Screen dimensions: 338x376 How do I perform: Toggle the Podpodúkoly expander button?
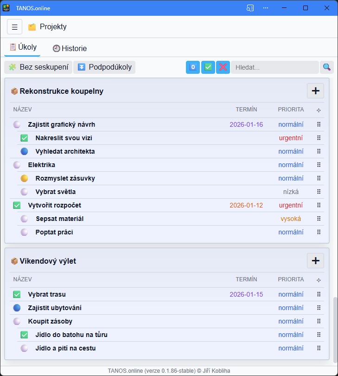[105, 67]
